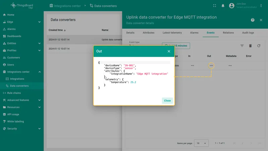Switch to the Audit logs tab
The height and width of the screenshot is (151, 268).
point(248,33)
